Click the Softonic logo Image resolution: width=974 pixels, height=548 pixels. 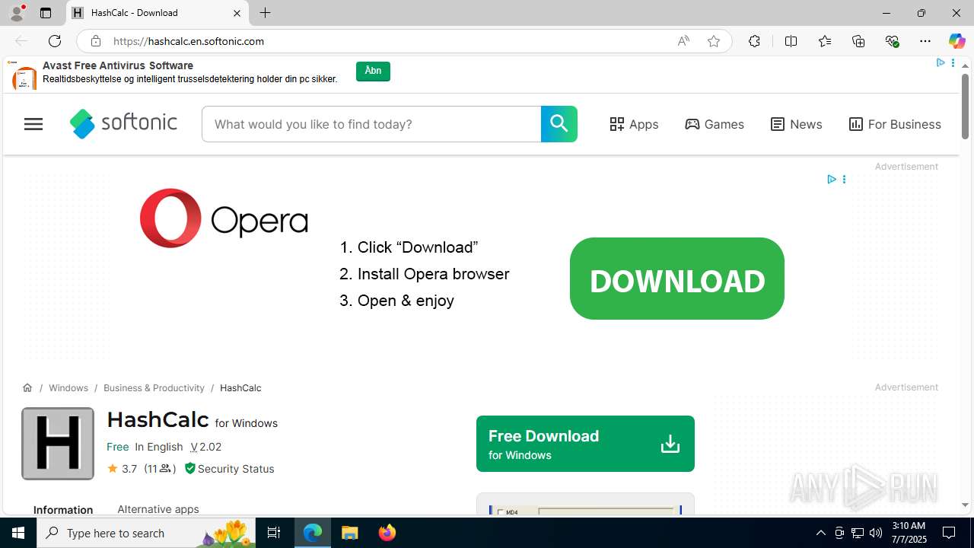123,123
